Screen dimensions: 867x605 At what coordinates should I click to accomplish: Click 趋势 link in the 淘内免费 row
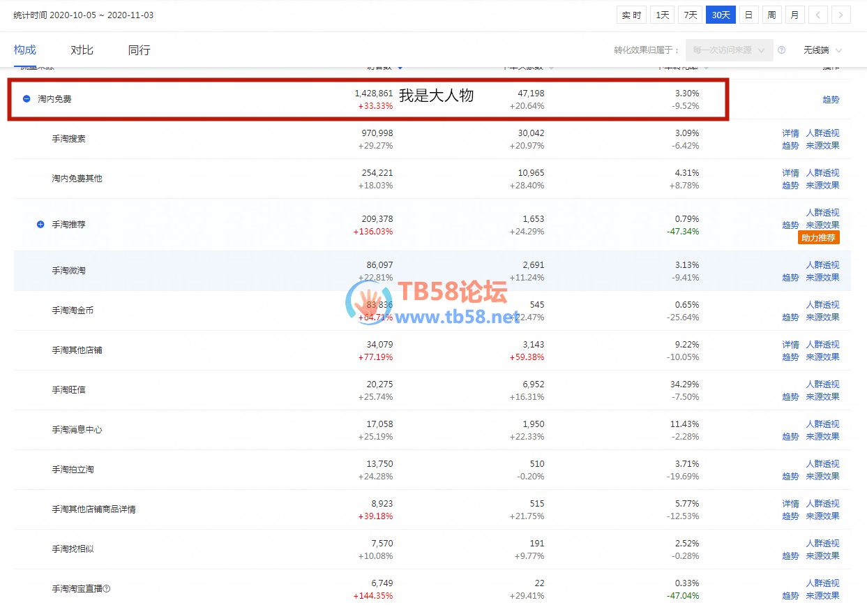coord(831,100)
